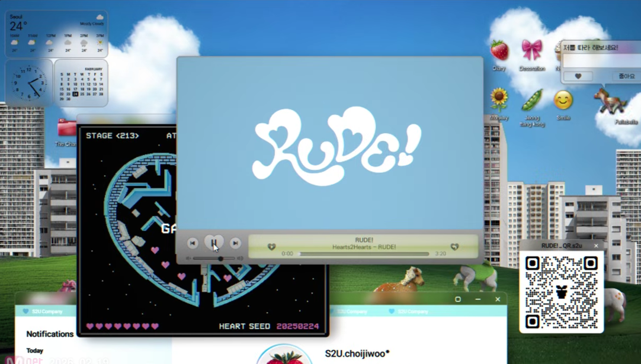Click the high-volume speaker icon
Image resolution: width=641 pixels, height=364 pixels.
pyautogui.click(x=240, y=258)
